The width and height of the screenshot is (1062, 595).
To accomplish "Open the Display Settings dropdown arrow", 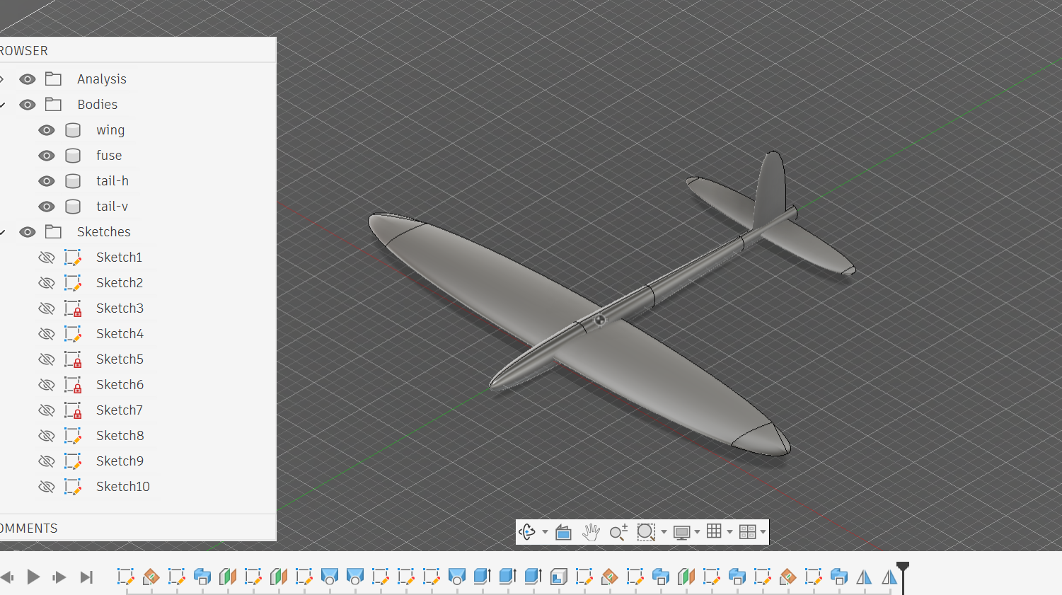I will point(698,532).
